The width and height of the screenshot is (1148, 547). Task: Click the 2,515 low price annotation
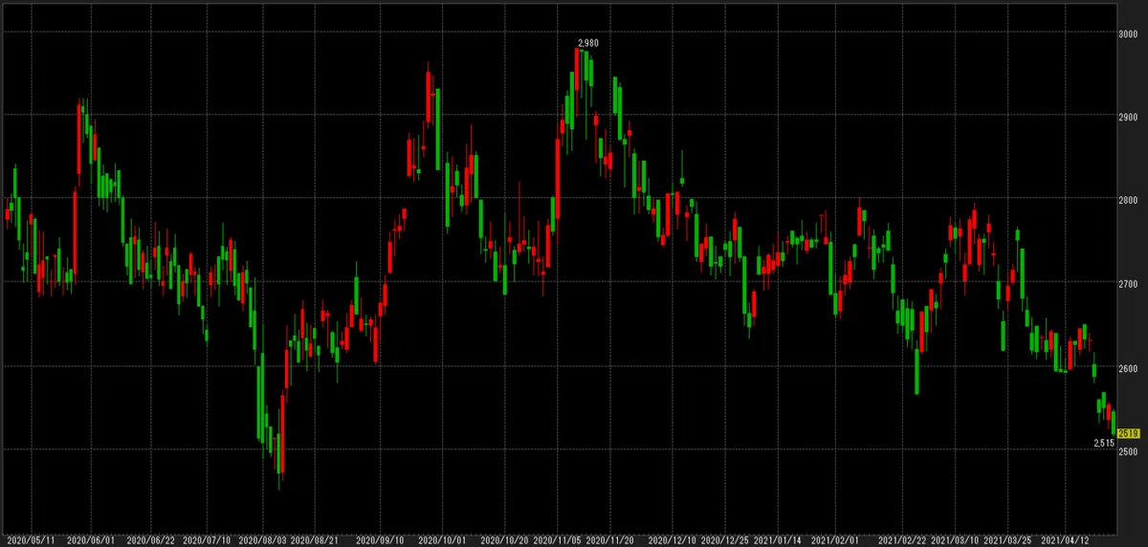tap(1103, 443)
